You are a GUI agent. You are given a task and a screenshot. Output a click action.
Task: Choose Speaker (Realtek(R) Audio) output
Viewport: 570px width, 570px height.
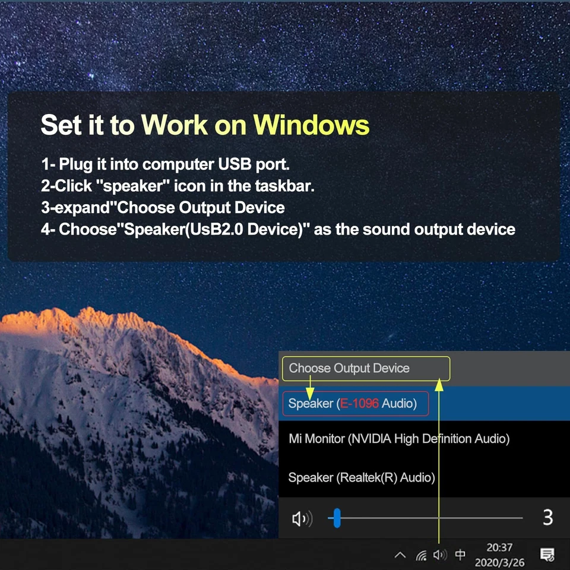click(x=362, y=477)
